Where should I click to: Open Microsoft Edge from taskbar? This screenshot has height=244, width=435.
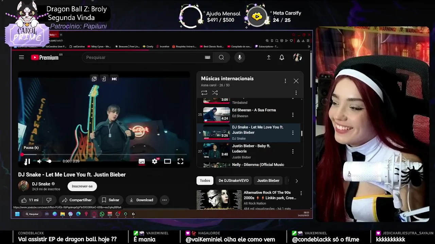(78, 214)
